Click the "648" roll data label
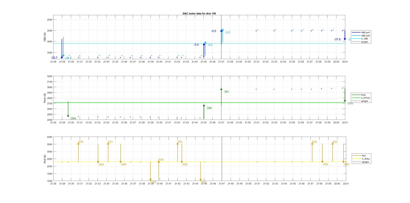Viewport: 410px width, 203px height. click(161, 160)
